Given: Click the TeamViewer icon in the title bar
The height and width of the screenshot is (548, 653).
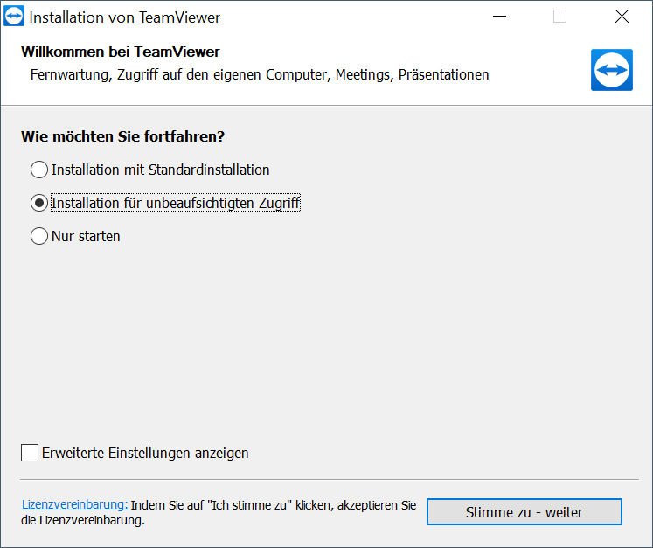Looking at the screenshot, I should point(14,17).
